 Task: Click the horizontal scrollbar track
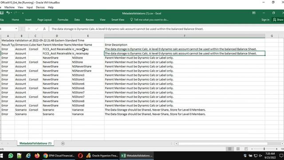click(x=223, y=144)
